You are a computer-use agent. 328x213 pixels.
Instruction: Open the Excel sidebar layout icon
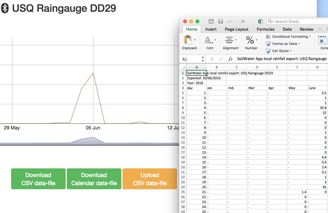click(211, 21)
